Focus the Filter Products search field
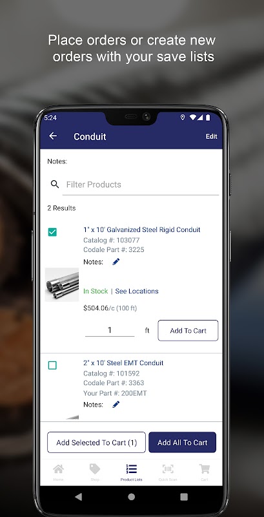Viewport: 264px width, 517px height. click(141, 185)
